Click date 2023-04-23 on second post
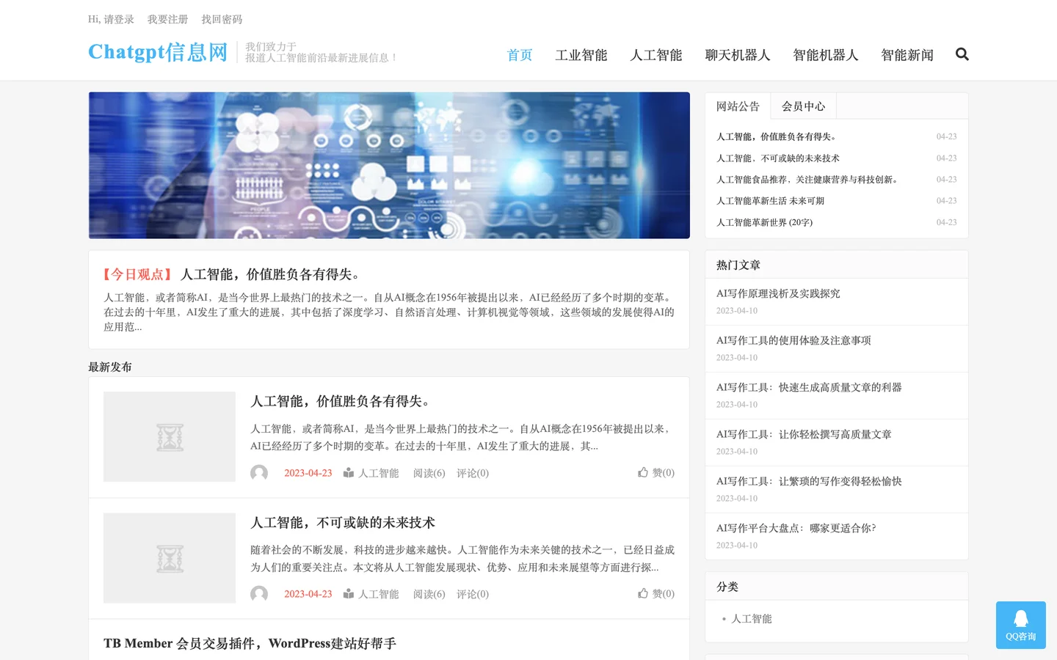This screenshot has height=660, width=1057. (x=308, y=594)
